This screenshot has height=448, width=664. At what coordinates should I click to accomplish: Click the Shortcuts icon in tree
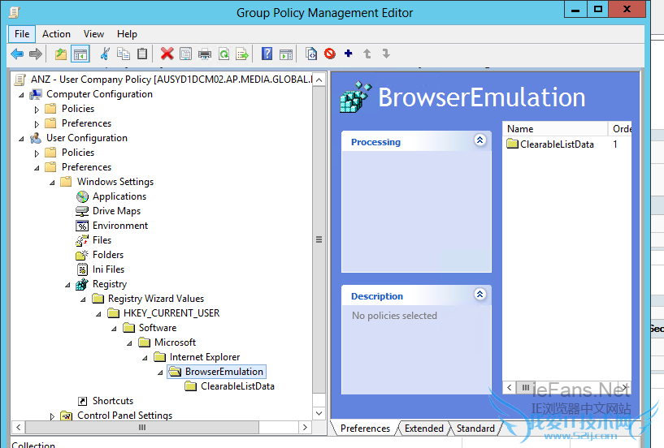[83, 401]
